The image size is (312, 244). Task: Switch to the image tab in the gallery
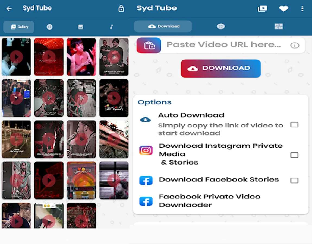point(80,27)
